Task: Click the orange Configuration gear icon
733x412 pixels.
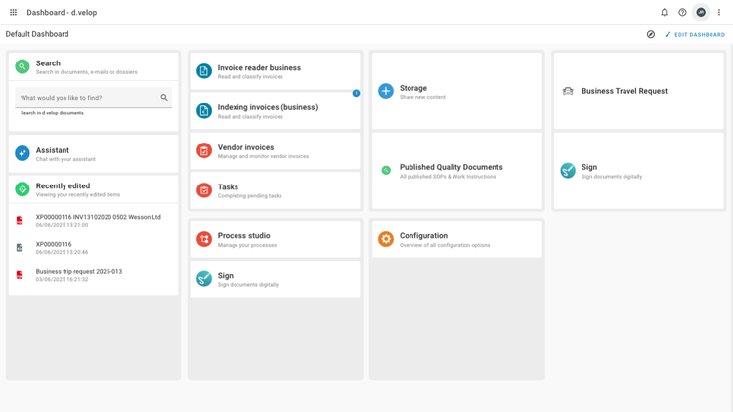Action: [x=386, y=239]
